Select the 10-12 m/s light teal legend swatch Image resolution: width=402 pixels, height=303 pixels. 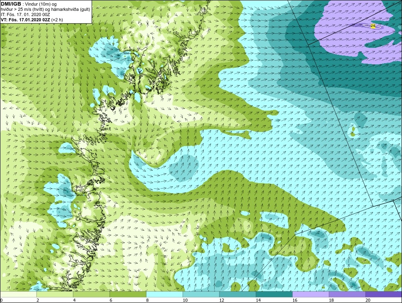pyautogui.click(x=201, y=294)
